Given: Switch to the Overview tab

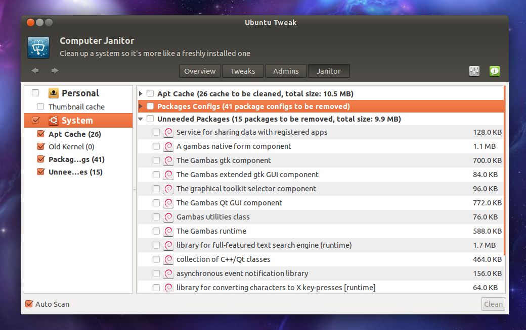Looking at the screenshot, I should click(x=200, y=71).
